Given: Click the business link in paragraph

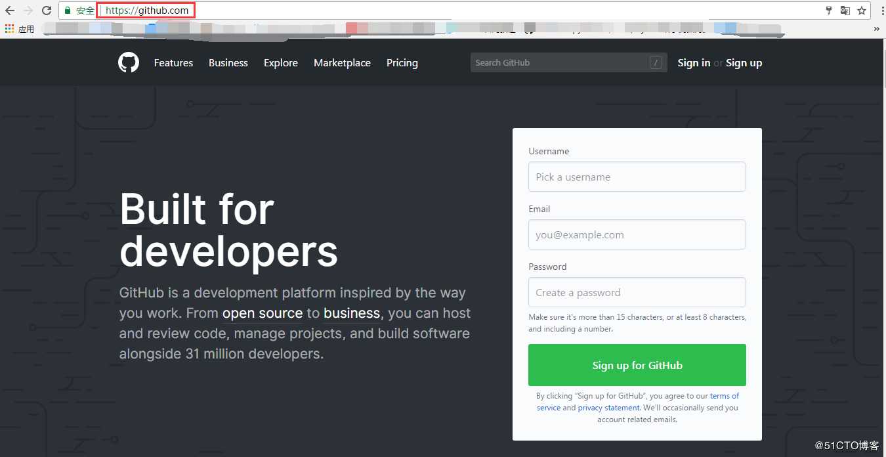Looking at the screenshot, I should pos(352,313).
